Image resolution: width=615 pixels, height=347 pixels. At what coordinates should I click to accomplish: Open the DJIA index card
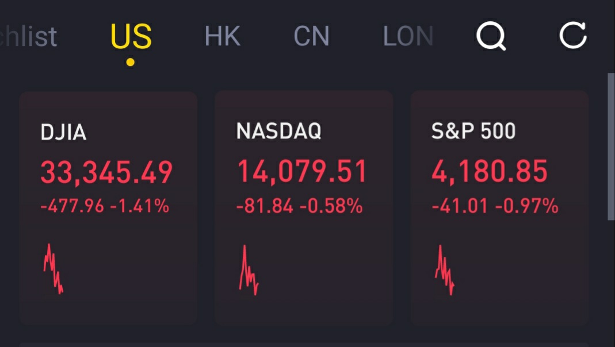tap(108, 207)
